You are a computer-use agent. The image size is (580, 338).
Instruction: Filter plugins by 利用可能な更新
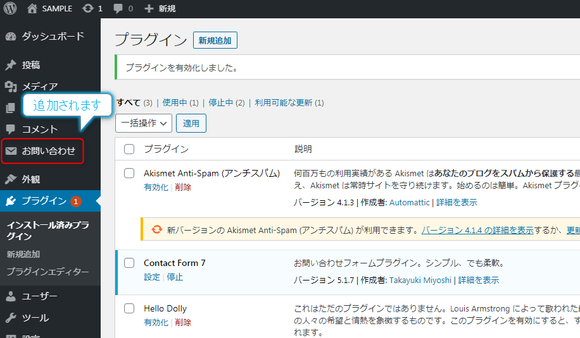coord(283,102)
